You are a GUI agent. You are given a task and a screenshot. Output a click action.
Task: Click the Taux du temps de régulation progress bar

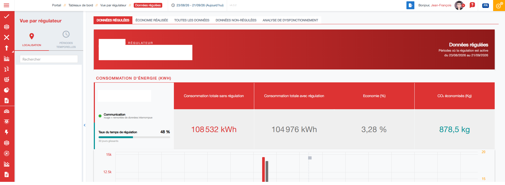[134, 137]
